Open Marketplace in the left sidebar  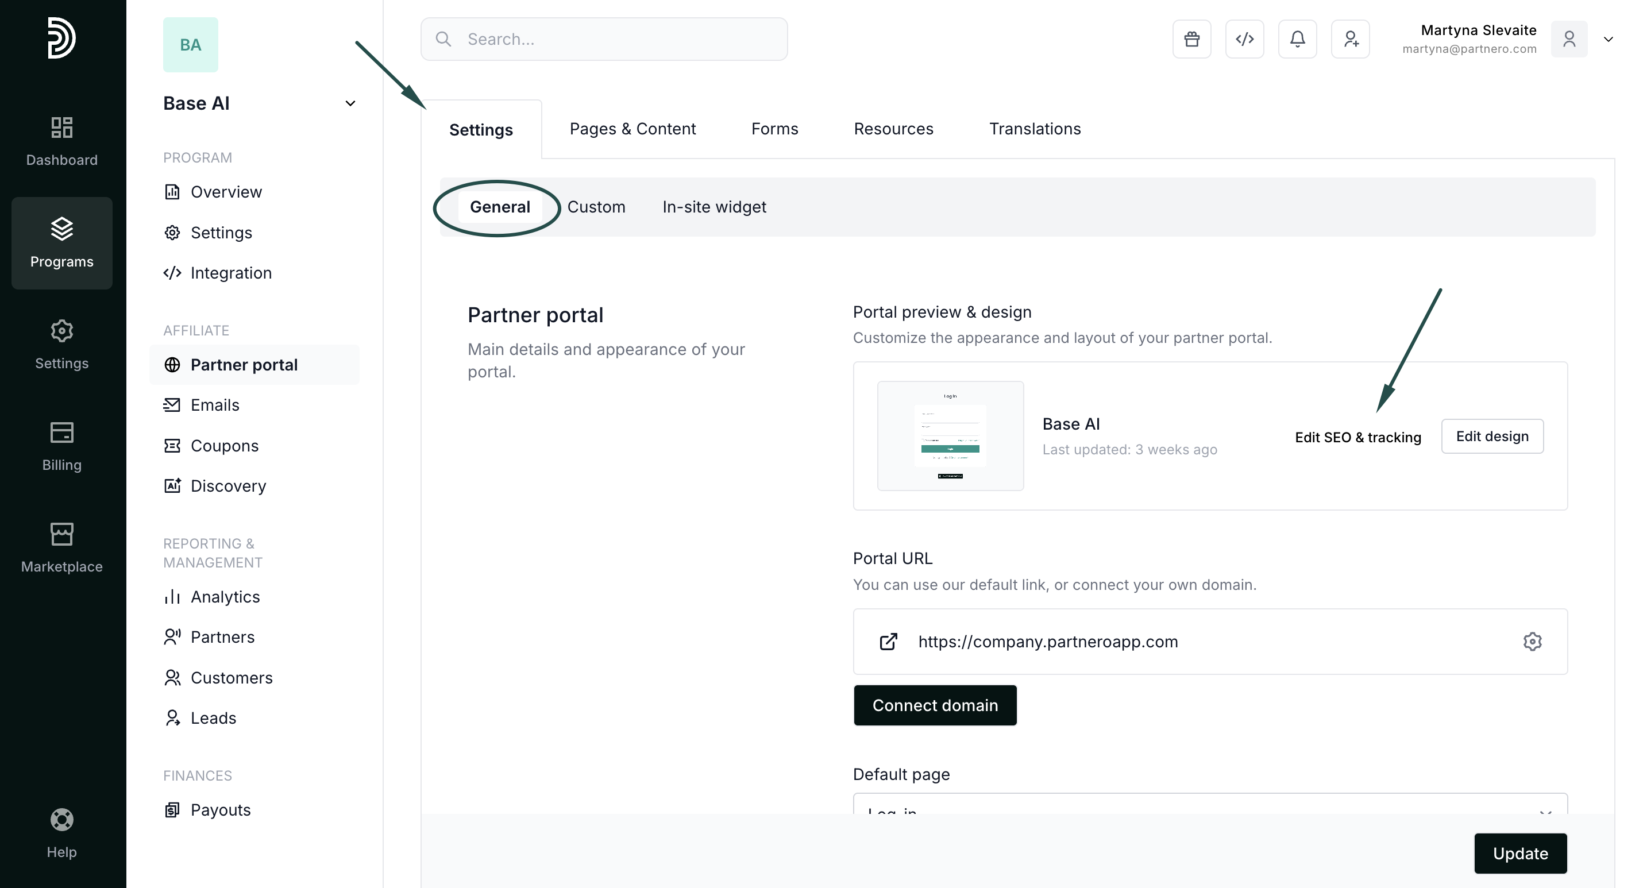point(62,547)
